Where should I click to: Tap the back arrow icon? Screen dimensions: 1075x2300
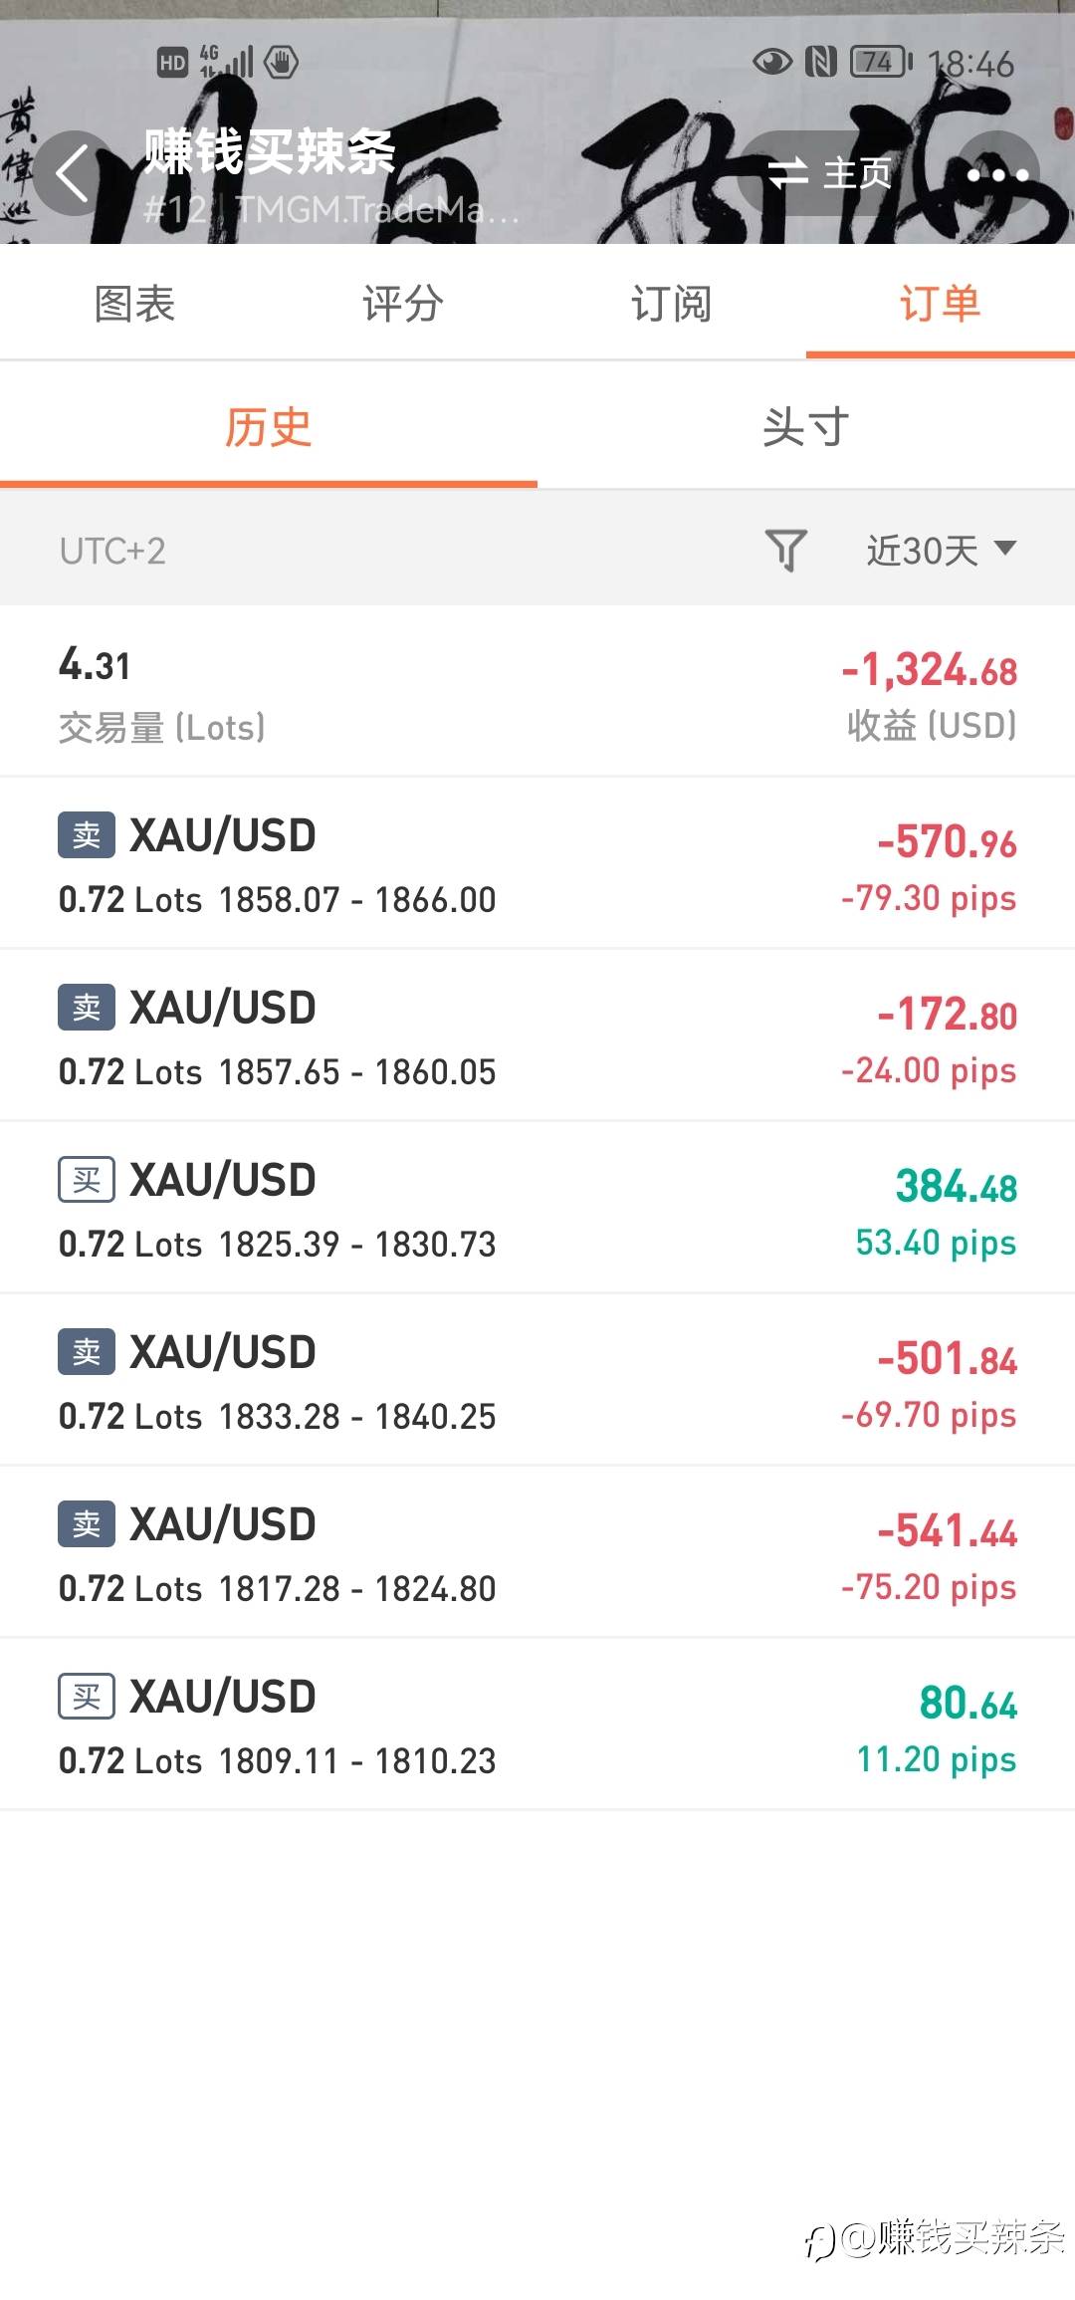tap(73, 174)
